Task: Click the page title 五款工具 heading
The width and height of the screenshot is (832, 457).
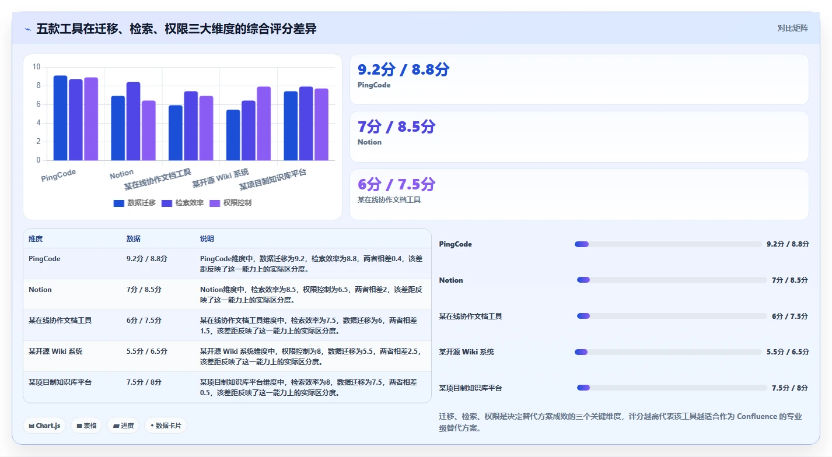Action: [176, 29]
